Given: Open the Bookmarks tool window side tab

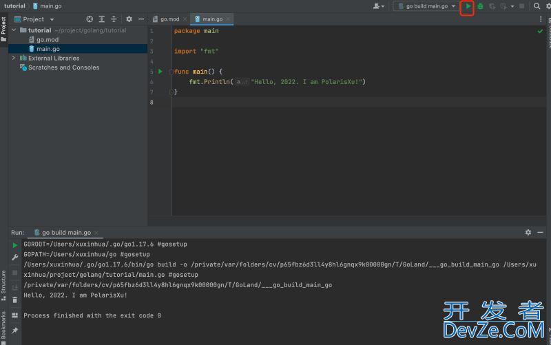Looking at the screenshot, I should [3, 327].
